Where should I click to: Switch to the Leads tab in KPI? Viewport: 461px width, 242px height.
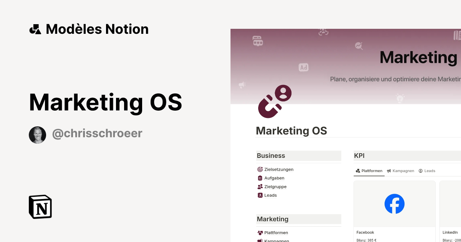[427, 171]
